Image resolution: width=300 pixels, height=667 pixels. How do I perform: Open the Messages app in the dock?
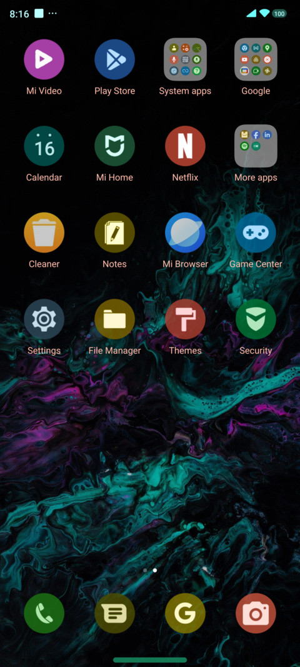[x=114, y=613]
